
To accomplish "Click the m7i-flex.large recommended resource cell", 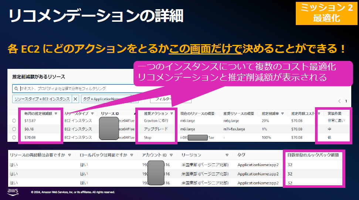I will (x=234, y=129).
